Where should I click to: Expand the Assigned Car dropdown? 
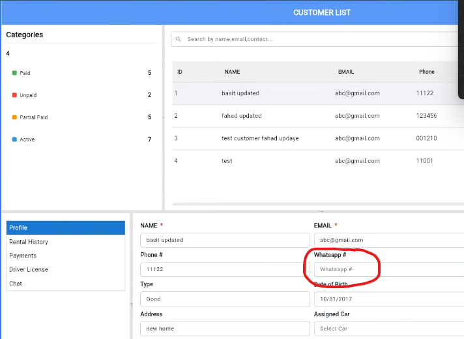tap(388, 329)
